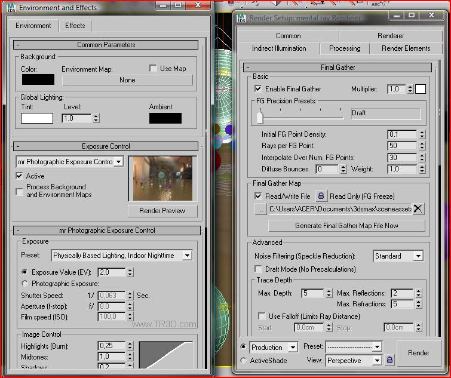Click the Final Gather Multiplier spinner arrows
Image resolution: width=451 pixels, height=378 pixels.
410,89
